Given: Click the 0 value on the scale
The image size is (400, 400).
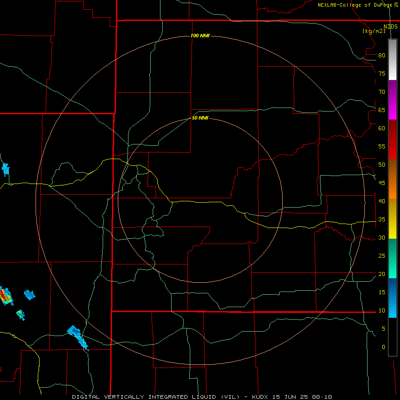Looking at the screenshot, I should [x=384, y=347].
